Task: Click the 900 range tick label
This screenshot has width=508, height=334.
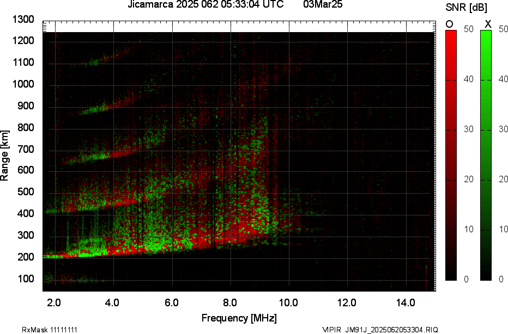Action: point(26,106)
